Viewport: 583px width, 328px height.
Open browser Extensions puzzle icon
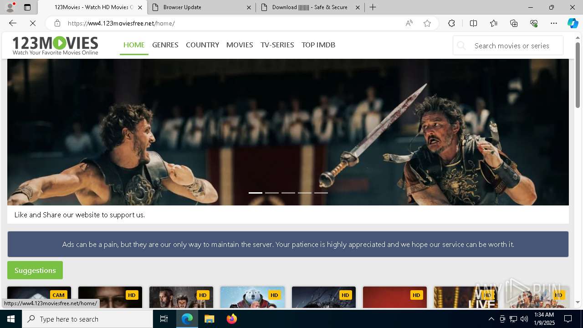[451, 23]
